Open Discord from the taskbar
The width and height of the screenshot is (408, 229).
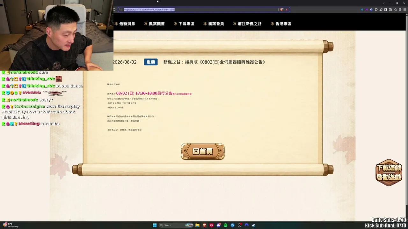218,225
